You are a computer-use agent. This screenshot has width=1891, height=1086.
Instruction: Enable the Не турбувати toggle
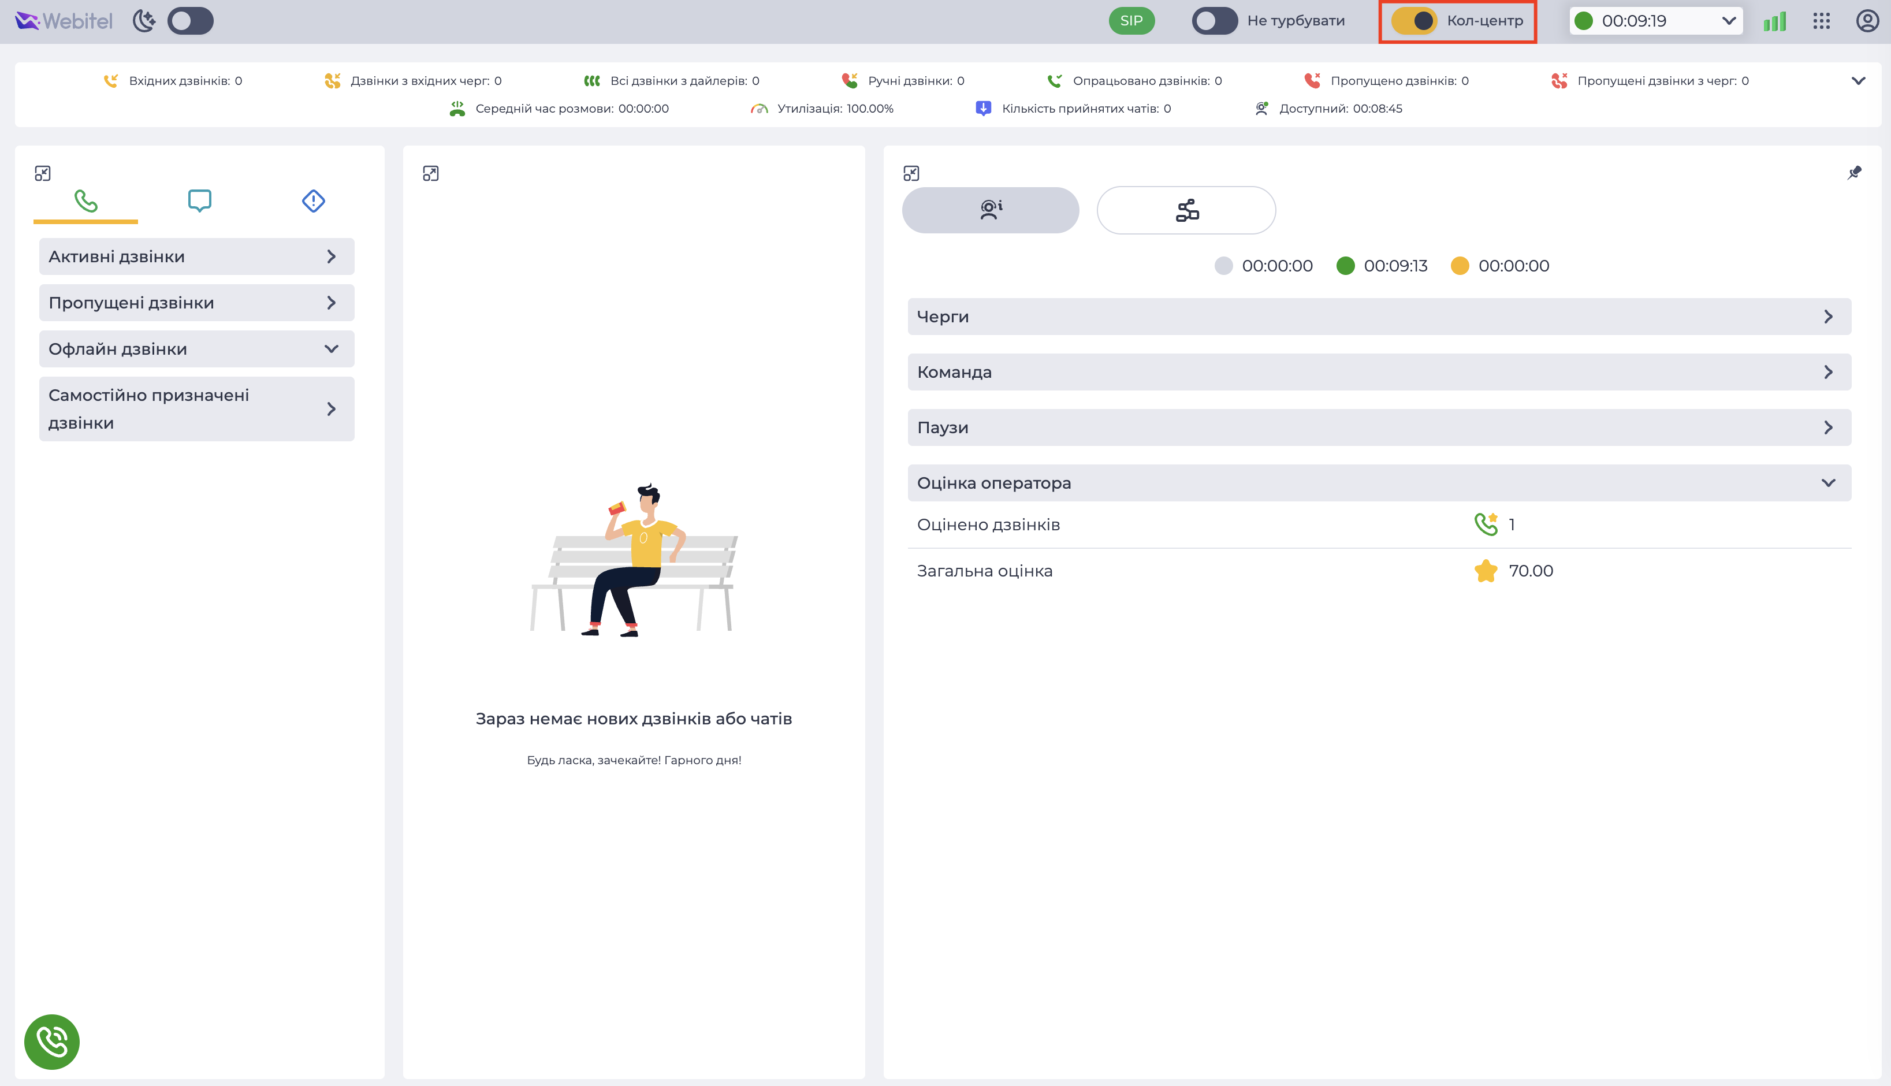tap(1214, 21)
